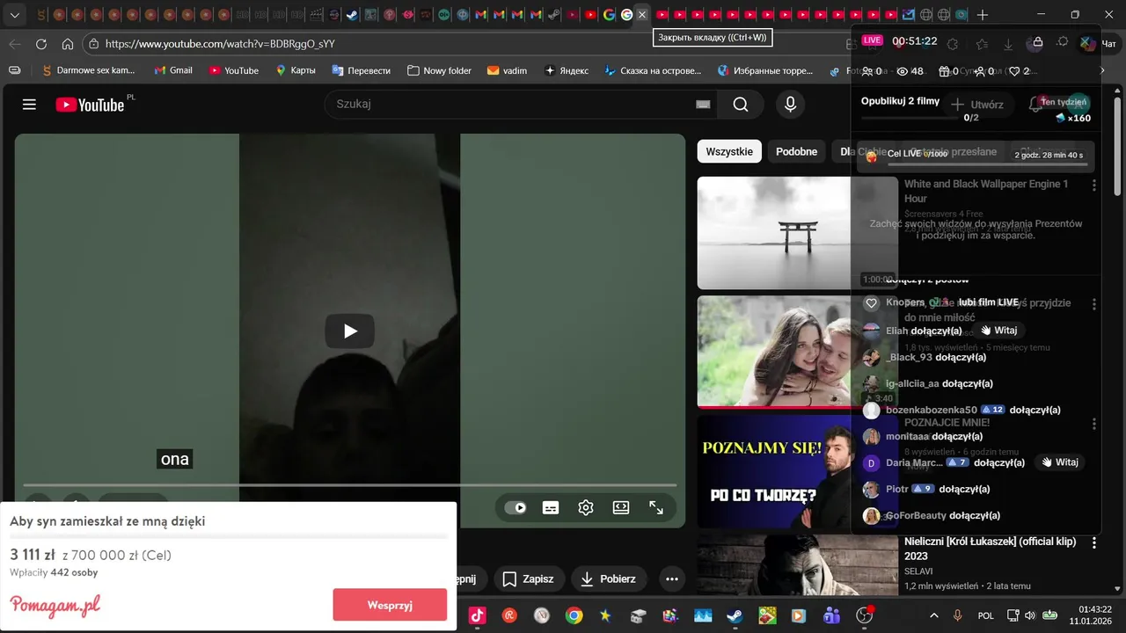
Task: Open the Карты bookmark
Action: click(x=295, y=70)
